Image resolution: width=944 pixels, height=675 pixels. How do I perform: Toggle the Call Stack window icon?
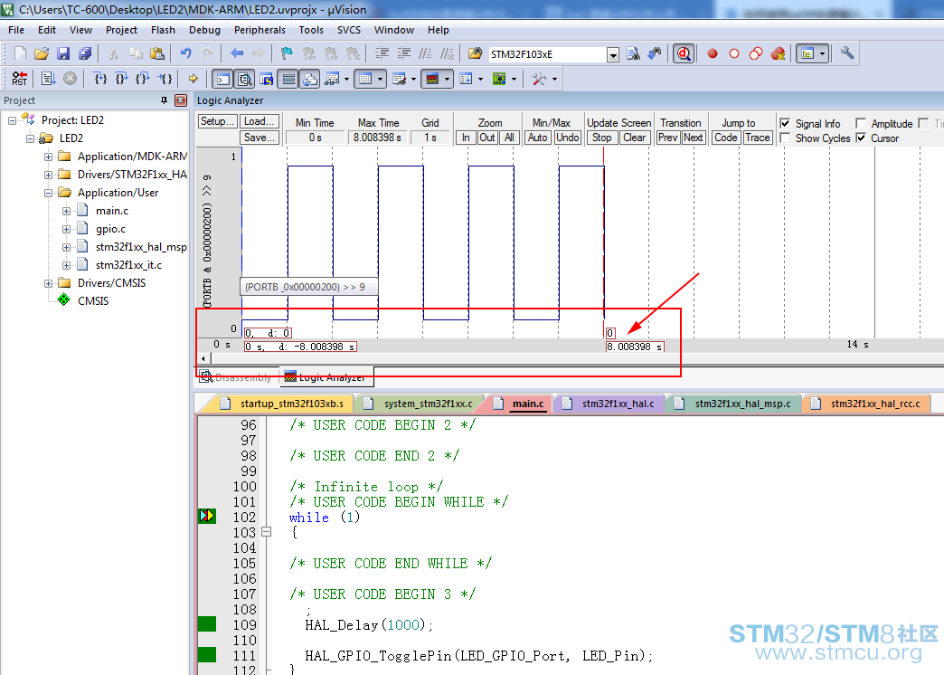coord(309,79)
